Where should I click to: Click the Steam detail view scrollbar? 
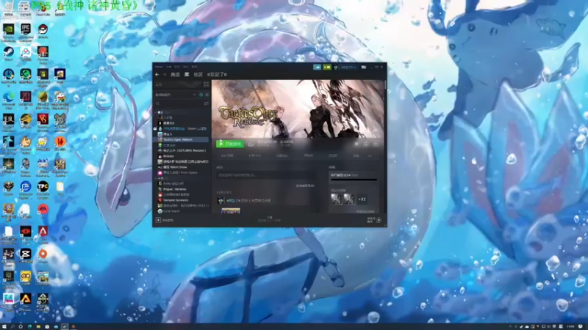pos(385,85)
